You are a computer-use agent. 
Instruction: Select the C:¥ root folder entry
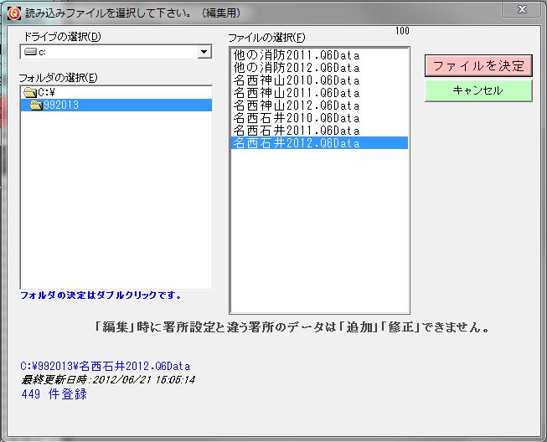point(47,92)
